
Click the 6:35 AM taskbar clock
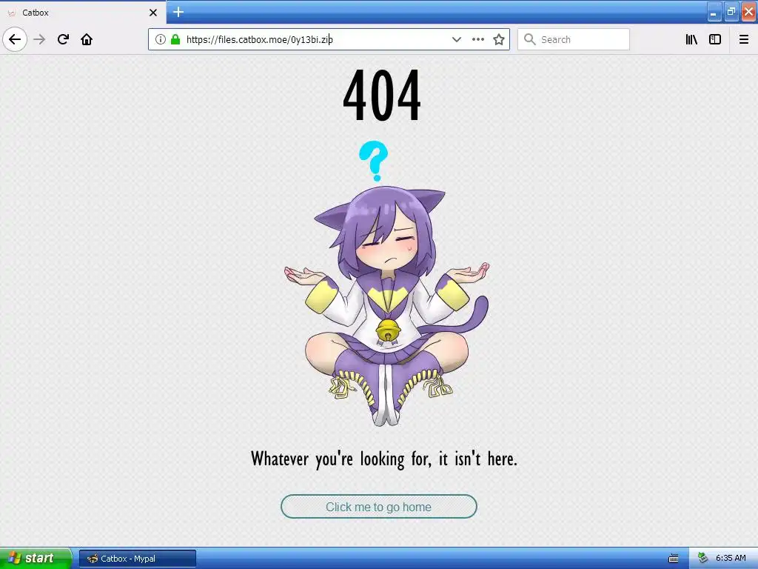(731, 559)
